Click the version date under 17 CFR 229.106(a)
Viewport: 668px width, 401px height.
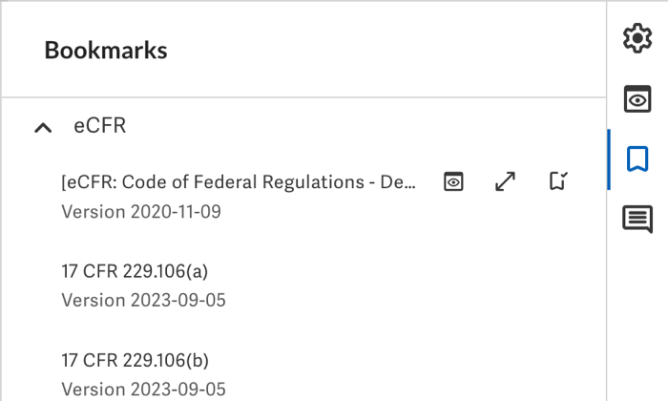point(143,300)
